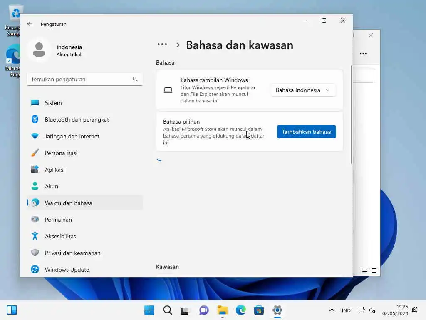Open the Widgets panel on the taskbar
This screenshot has height=320, width=426.
click(x=12, y=310)
